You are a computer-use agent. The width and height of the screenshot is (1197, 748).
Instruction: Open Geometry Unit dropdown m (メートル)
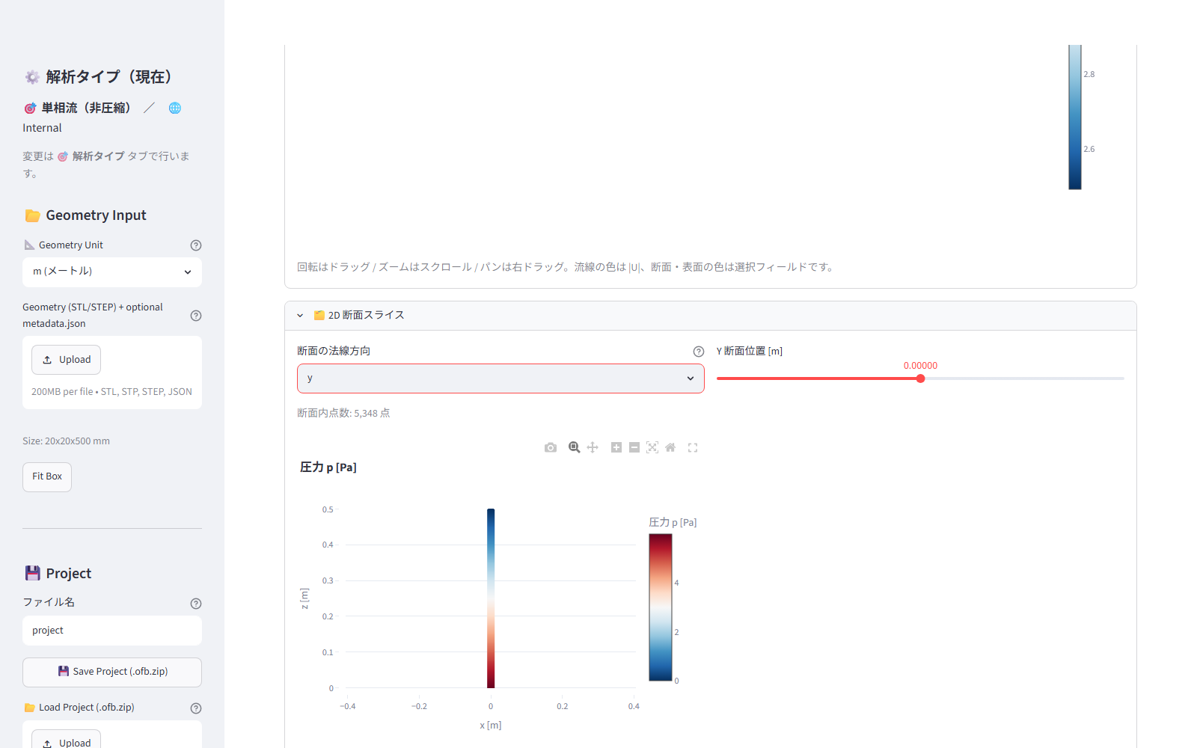[112, 272]
